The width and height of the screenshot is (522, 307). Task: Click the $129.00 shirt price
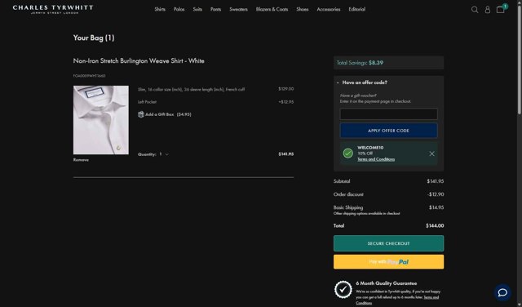[x=286, y=89]
